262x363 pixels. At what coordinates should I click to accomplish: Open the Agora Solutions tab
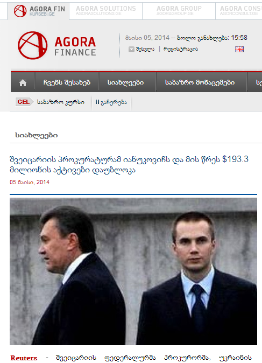coord(105,11)
